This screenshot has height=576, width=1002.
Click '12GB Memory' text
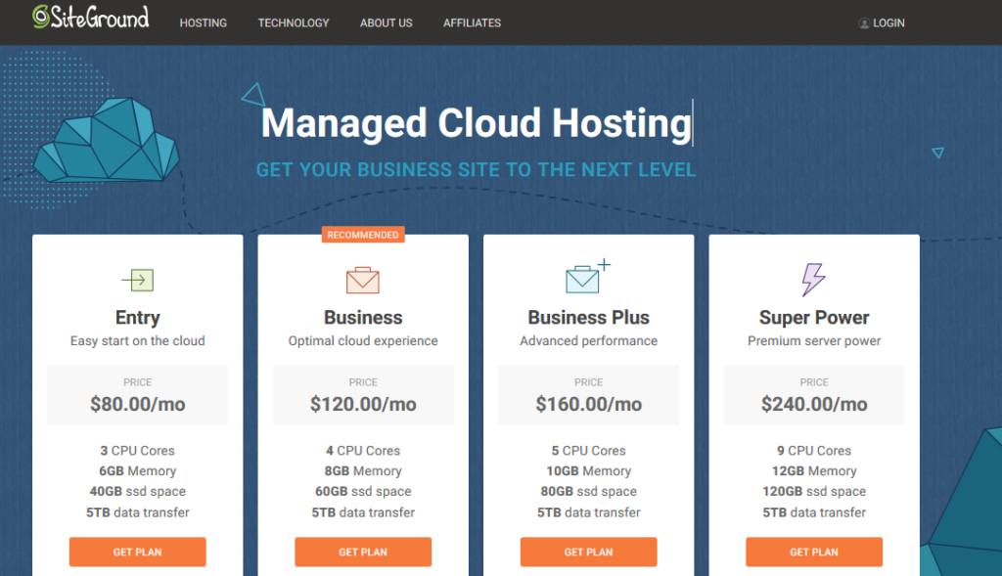coord(814,471)
